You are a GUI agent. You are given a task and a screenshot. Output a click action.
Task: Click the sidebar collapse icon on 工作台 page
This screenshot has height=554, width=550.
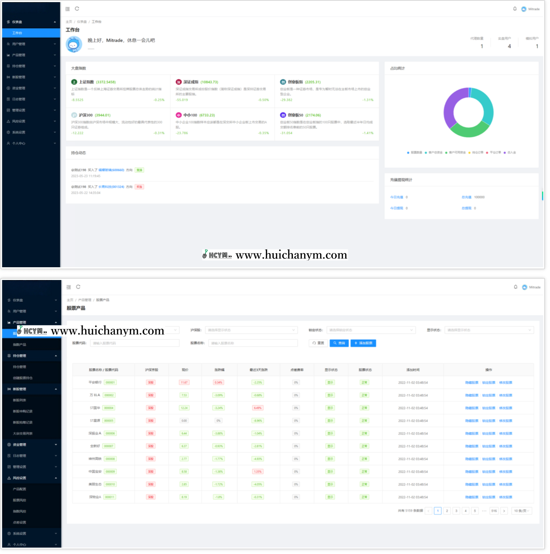tap(67, 9)
